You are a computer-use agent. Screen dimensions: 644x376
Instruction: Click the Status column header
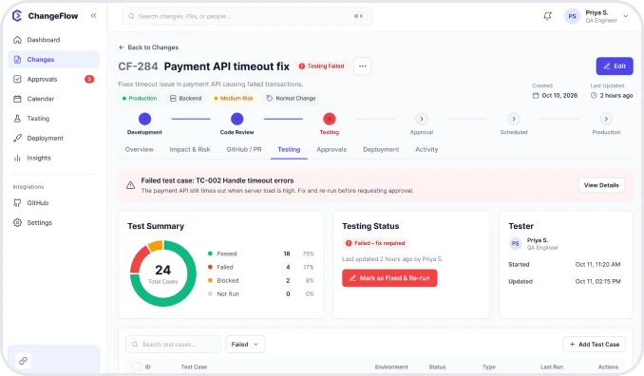point(437,367)
